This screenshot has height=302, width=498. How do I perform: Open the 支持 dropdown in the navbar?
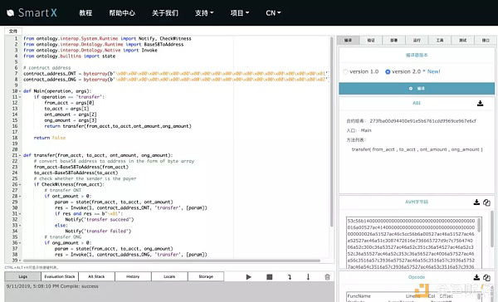(204, 13)
